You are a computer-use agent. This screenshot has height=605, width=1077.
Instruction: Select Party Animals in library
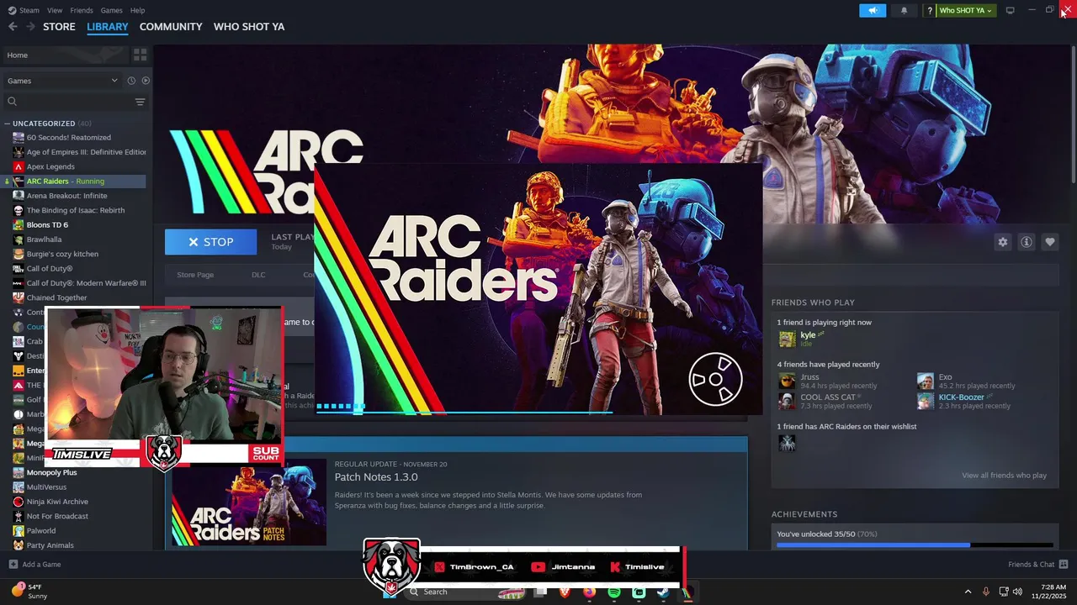50,545
